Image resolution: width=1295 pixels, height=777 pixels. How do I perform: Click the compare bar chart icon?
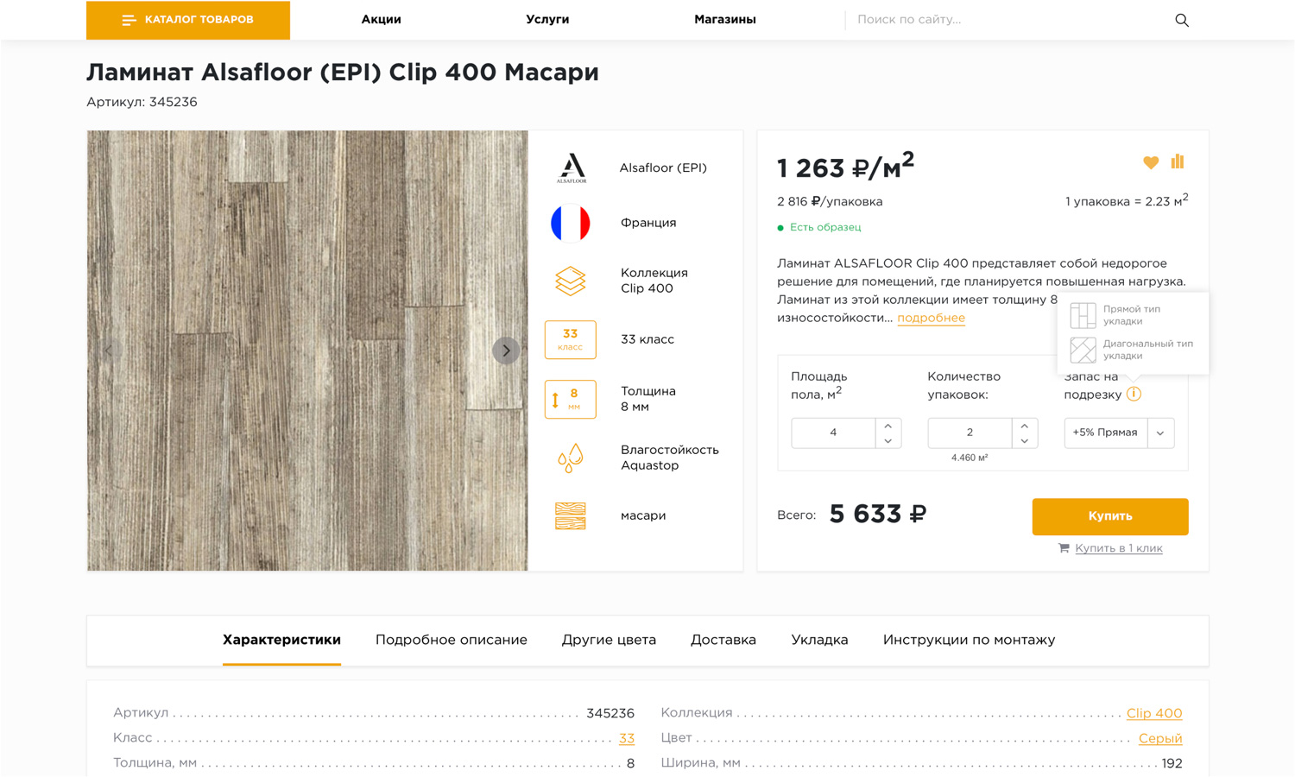tap(1178, 161)
